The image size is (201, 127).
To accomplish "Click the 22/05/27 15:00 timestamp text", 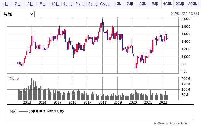I will click(x=185, y=13).
